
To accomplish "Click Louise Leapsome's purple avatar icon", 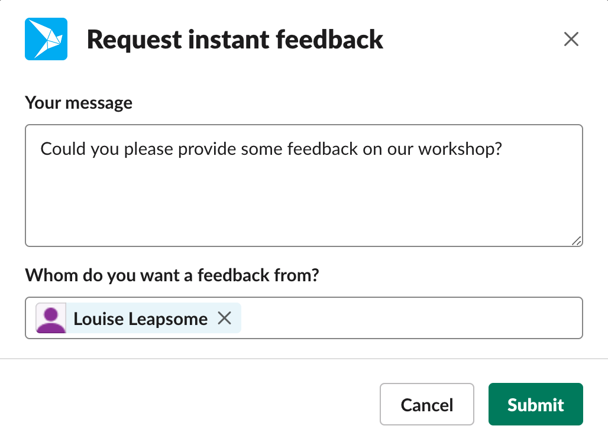I will pyautogui.click(x=51, y=318).
